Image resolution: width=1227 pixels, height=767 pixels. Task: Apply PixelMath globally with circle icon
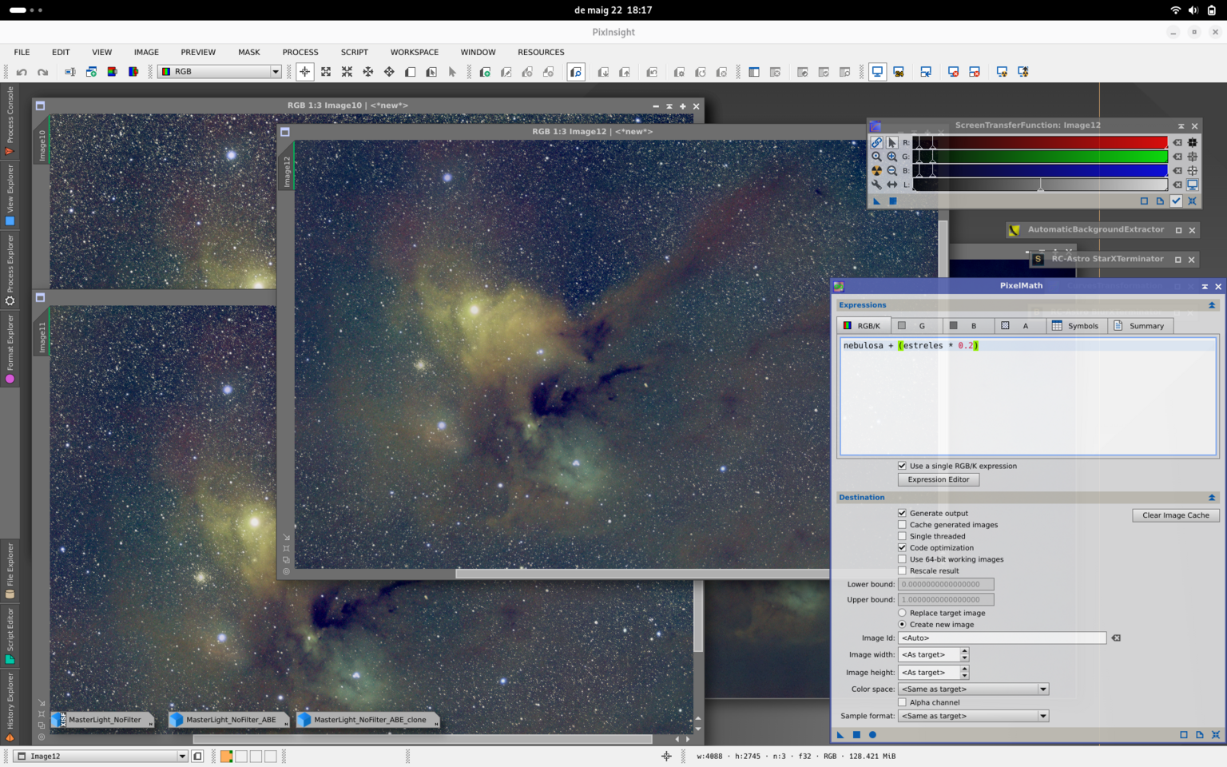(872, 734)
